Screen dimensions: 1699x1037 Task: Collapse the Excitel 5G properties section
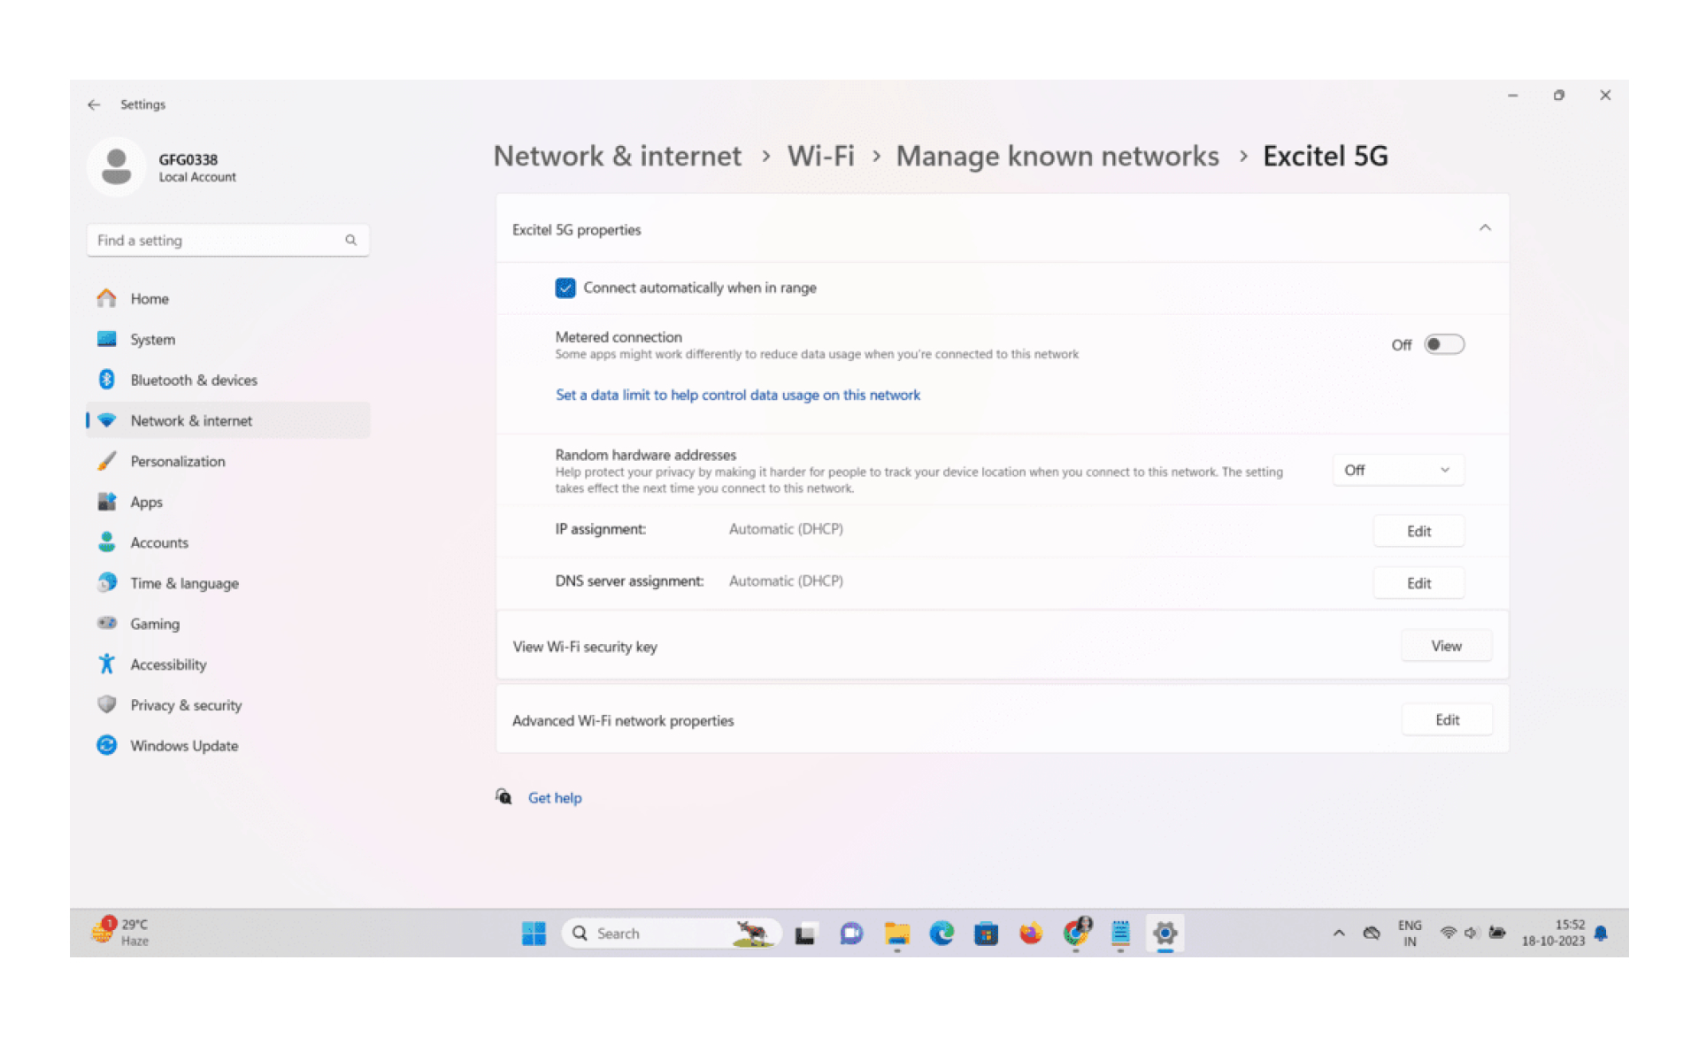[1485, 228]
